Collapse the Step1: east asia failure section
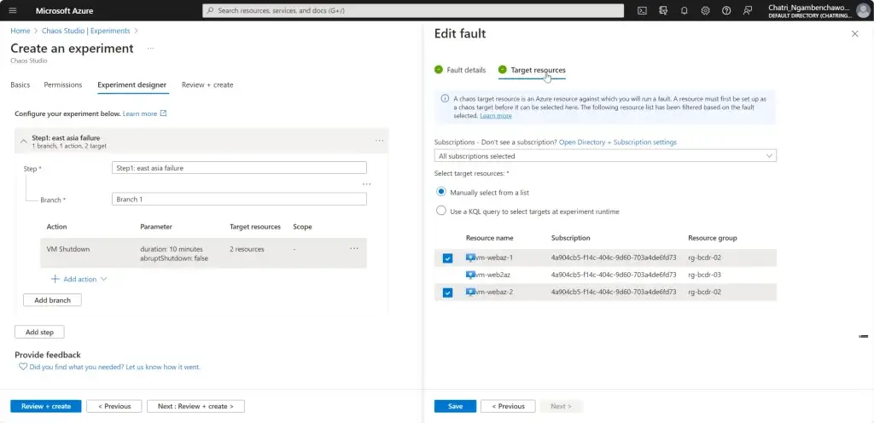 pos(23,142)
